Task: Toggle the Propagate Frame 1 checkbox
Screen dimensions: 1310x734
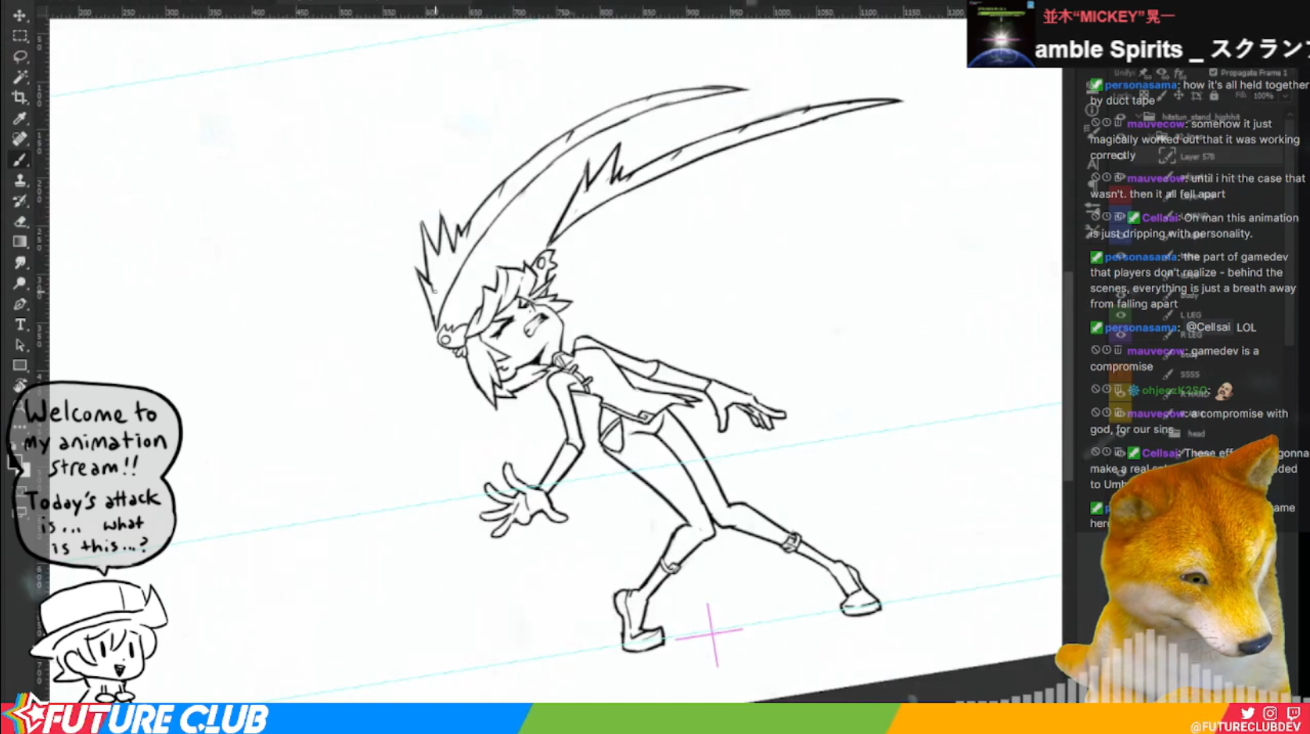Action: pos(1213,73)
